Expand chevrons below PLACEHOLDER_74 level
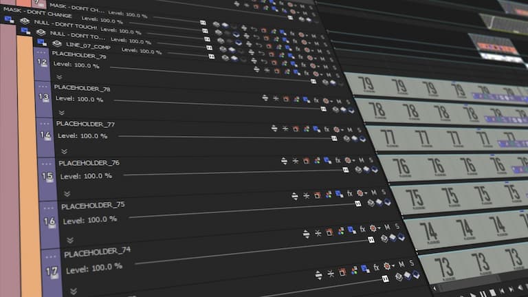Viewport: 528px width, 297px height. pyautogui.click(x=74, y=291)
